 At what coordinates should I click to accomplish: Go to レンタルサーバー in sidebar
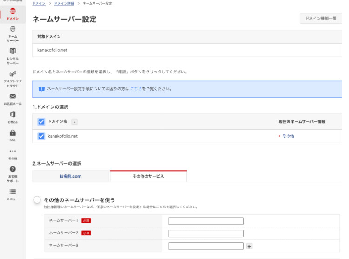[13, 55]
